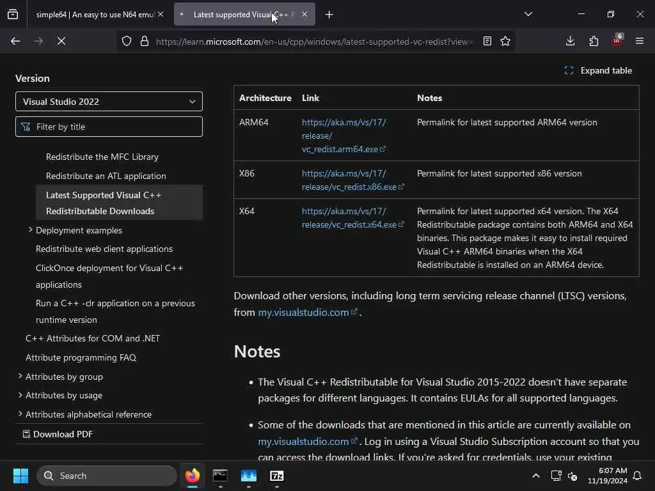The height and width of the screenshot is (491, 655).
Task: Click the Architecture column header
Action: (265, 98)
